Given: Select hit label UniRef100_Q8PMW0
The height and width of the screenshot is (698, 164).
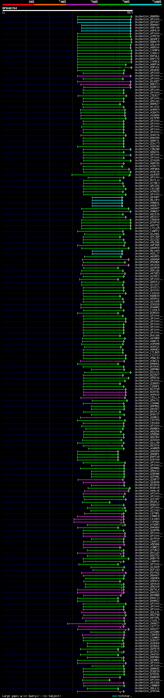Looking at the screenshot, I should pyautogui.click(x=147, y=370).
